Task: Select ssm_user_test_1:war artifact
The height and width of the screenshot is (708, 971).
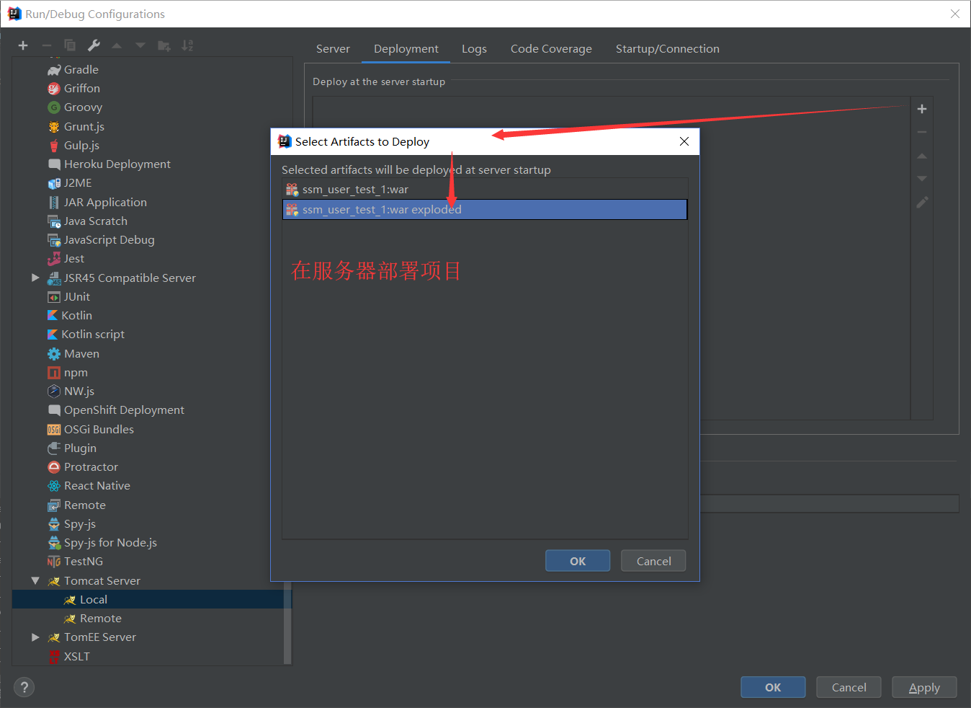Action: coord(485,189)
